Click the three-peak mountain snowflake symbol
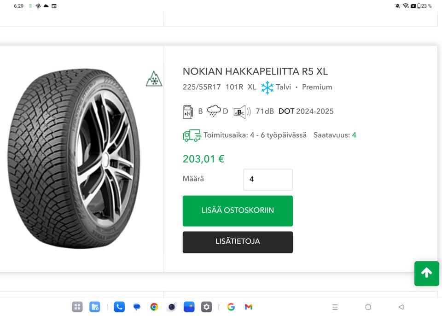 [154, 79]
